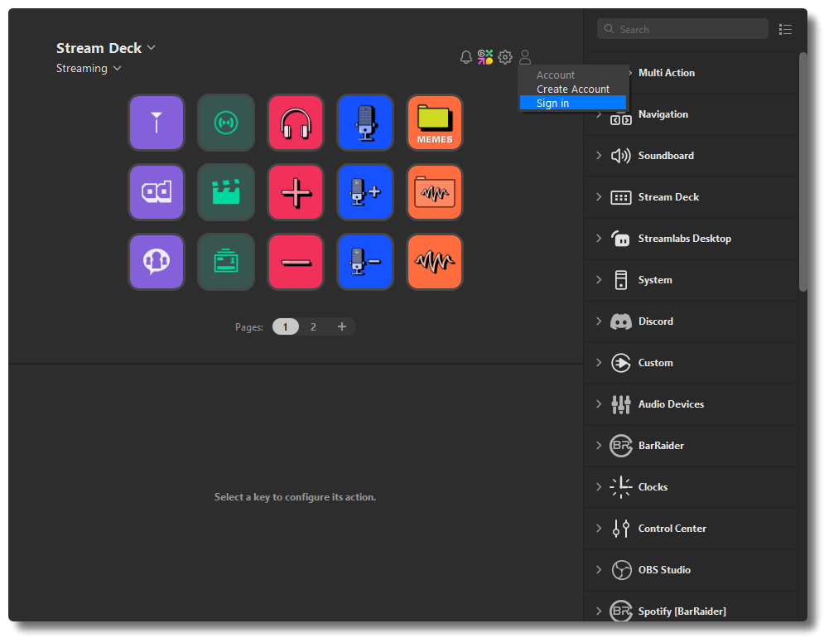Expand the Audio Devices chevron
Viewport: 824px width, 638px height.
(x=599, y=404)
